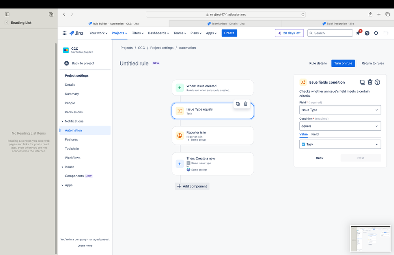
Task: Click the Safari address bar
Action: click(226, 15)
